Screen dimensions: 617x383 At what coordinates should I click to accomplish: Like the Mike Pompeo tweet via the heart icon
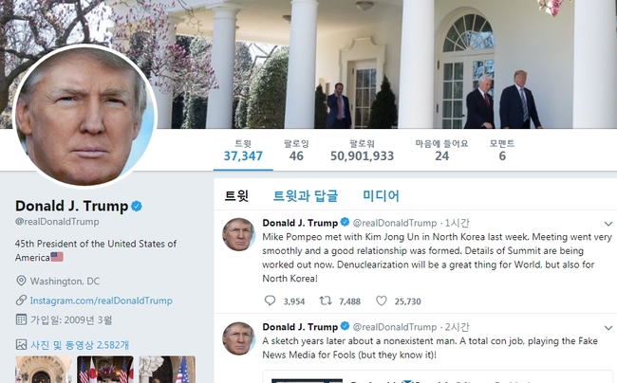coord(381,301)
